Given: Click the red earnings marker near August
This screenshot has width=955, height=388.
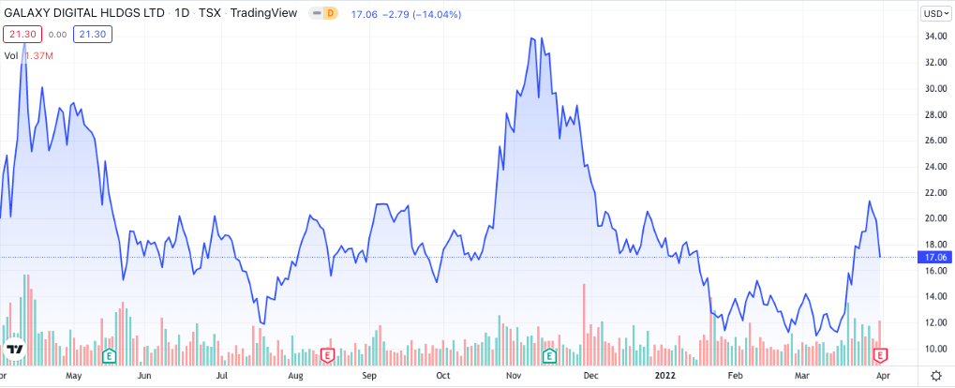Looking at the screenshot, I should [327, 355].
